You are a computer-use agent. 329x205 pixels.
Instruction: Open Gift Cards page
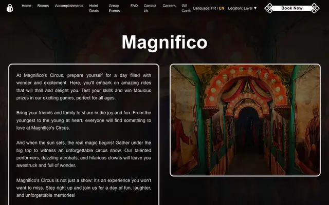(186, 8)
